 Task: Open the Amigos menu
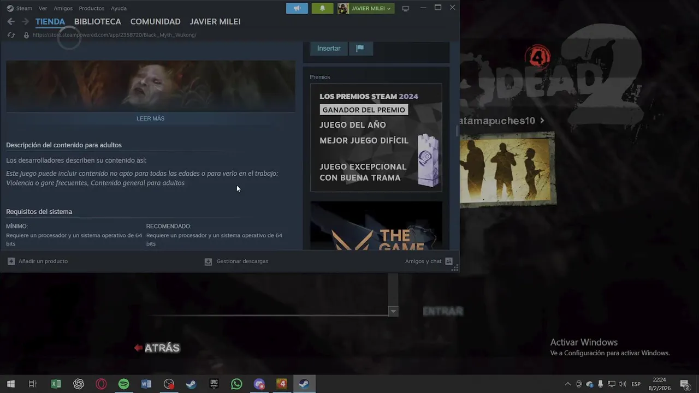tap(63, 8)
